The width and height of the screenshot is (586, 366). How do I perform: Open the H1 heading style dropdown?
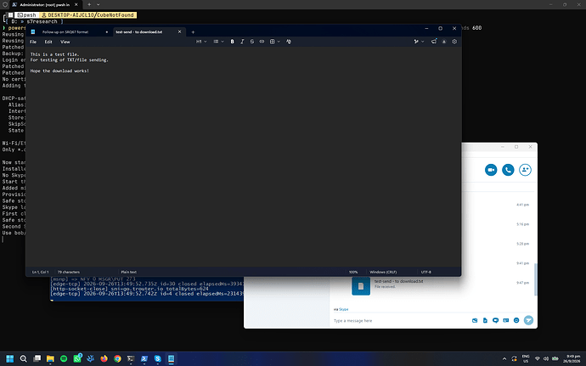(201, 42)
